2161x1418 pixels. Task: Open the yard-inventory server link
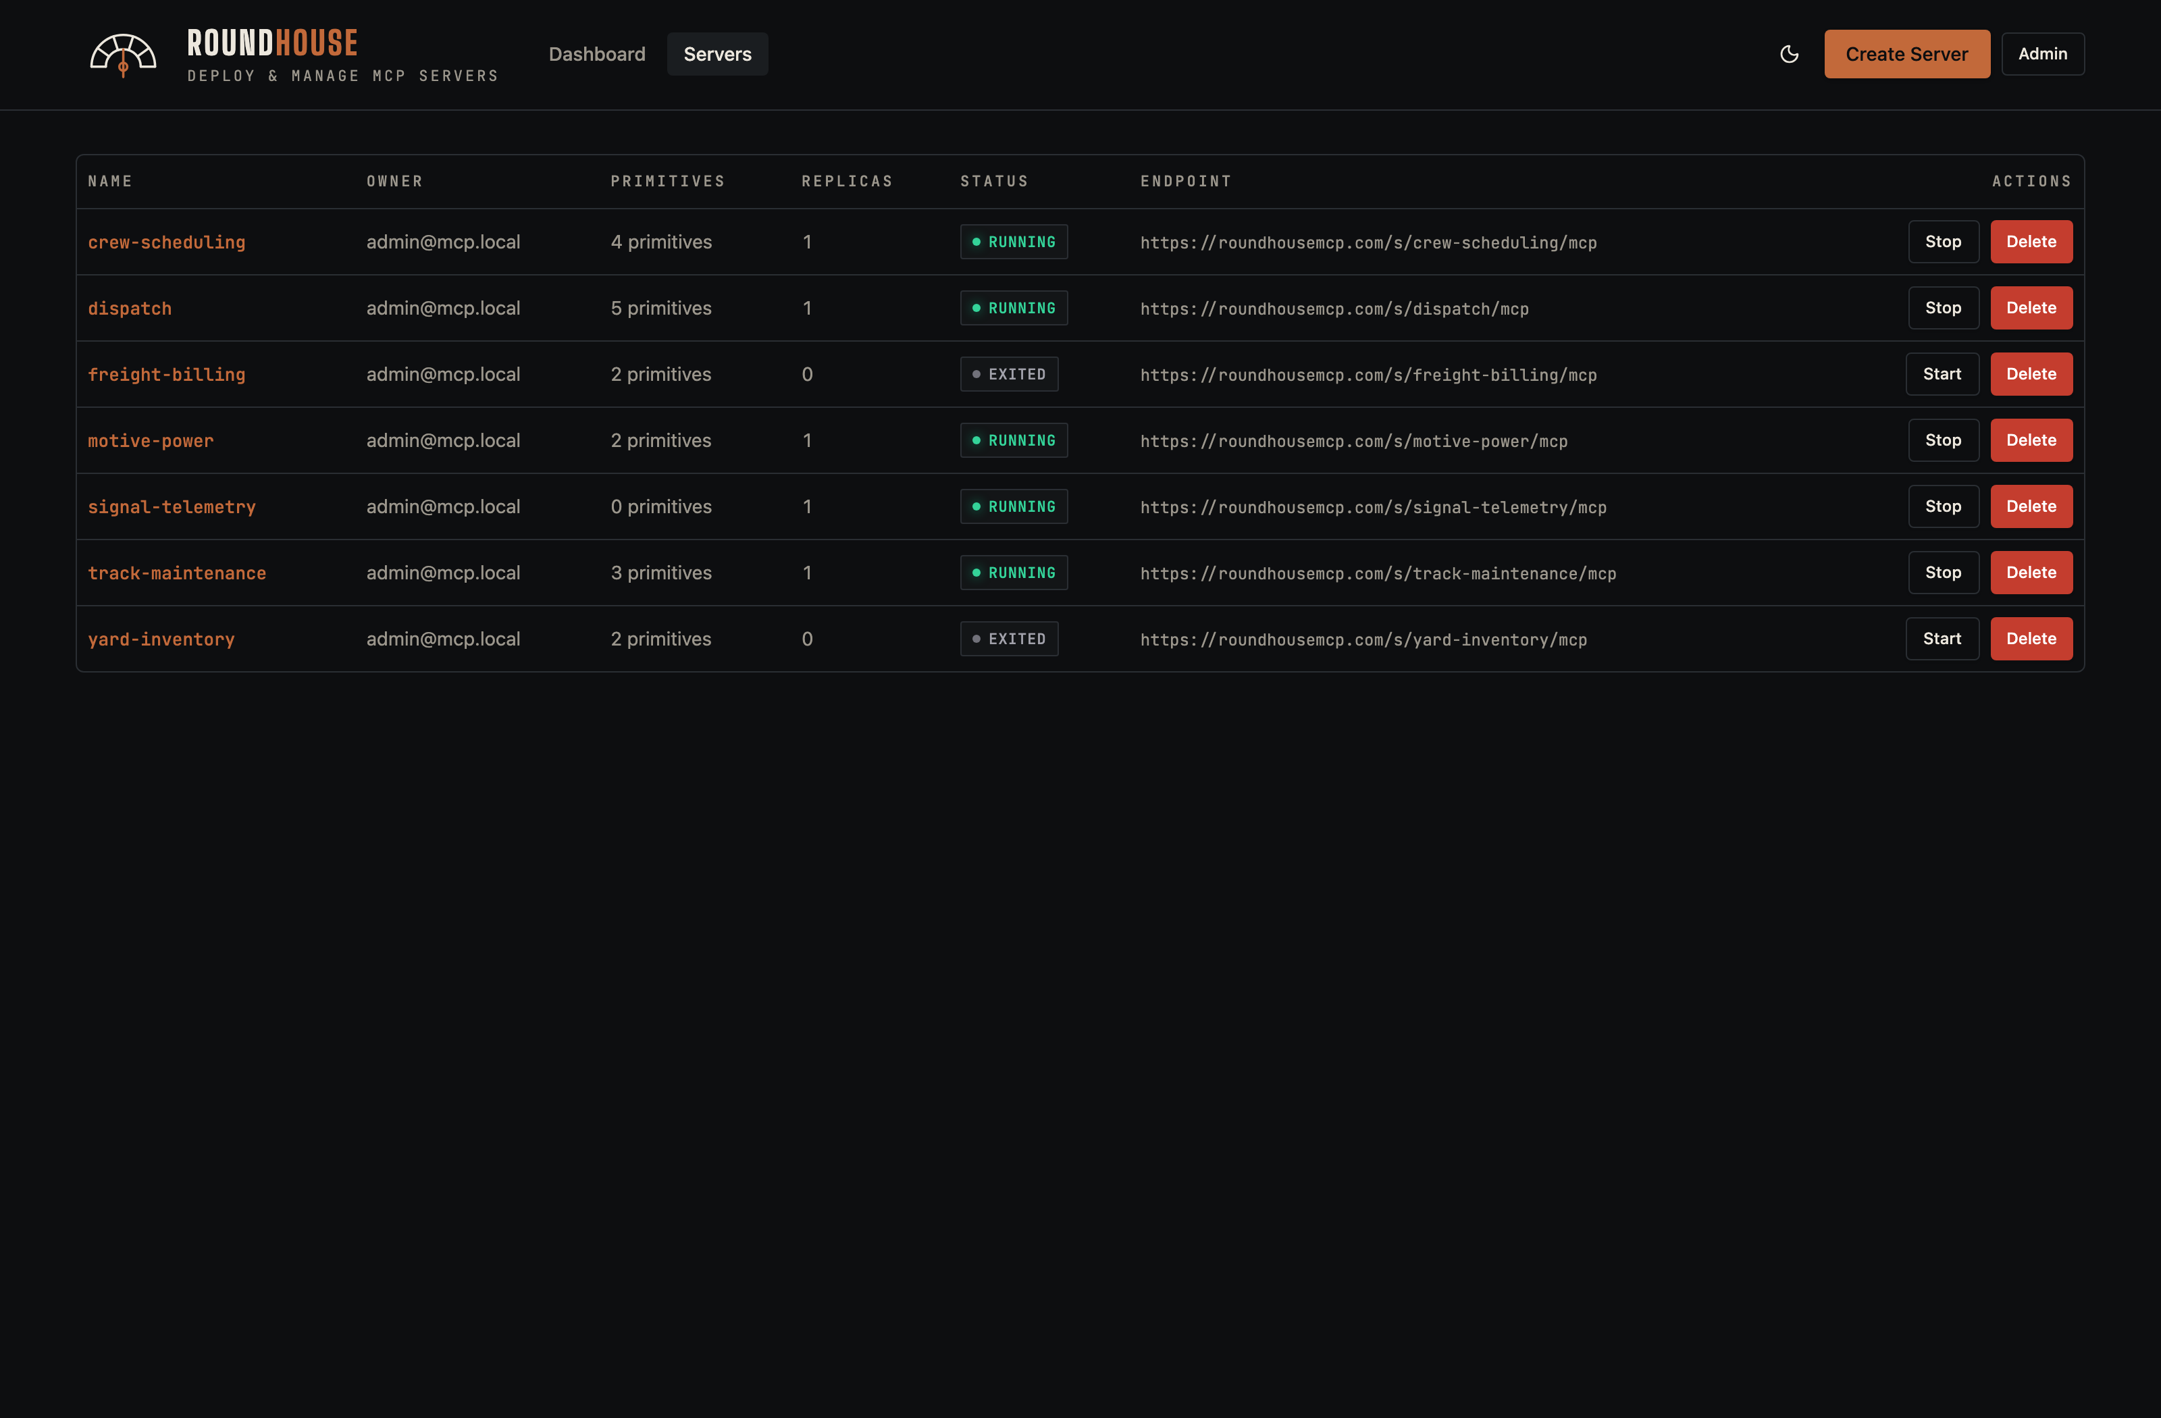[161, 640]
